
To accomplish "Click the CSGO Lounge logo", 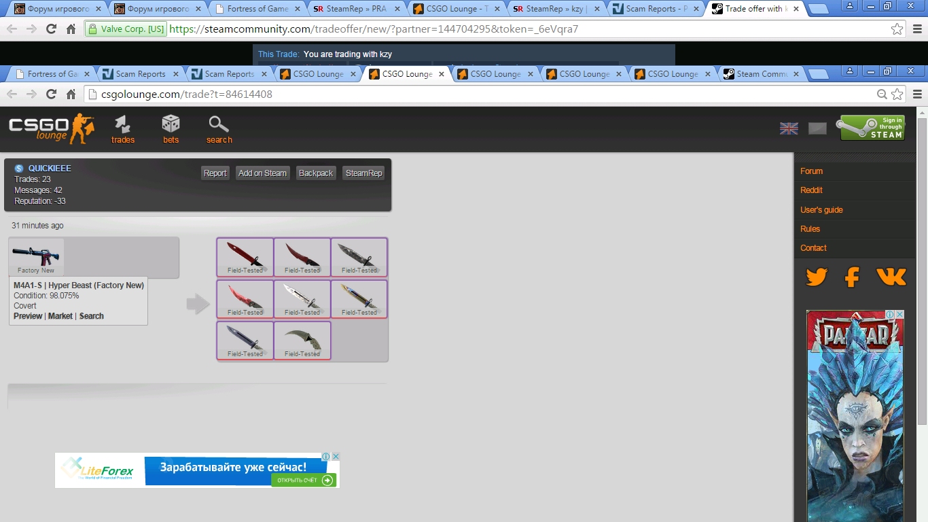I will (51, 128).
